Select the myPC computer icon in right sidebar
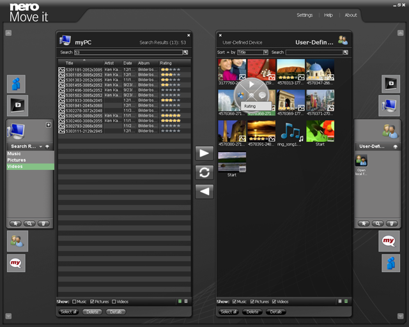 tap(389, 105)
